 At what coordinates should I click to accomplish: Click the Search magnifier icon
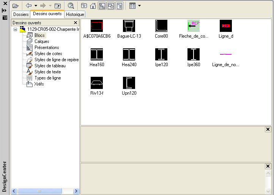tap(71, 6)
